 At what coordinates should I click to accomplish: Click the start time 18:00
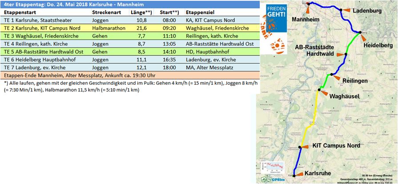(169, 67)
